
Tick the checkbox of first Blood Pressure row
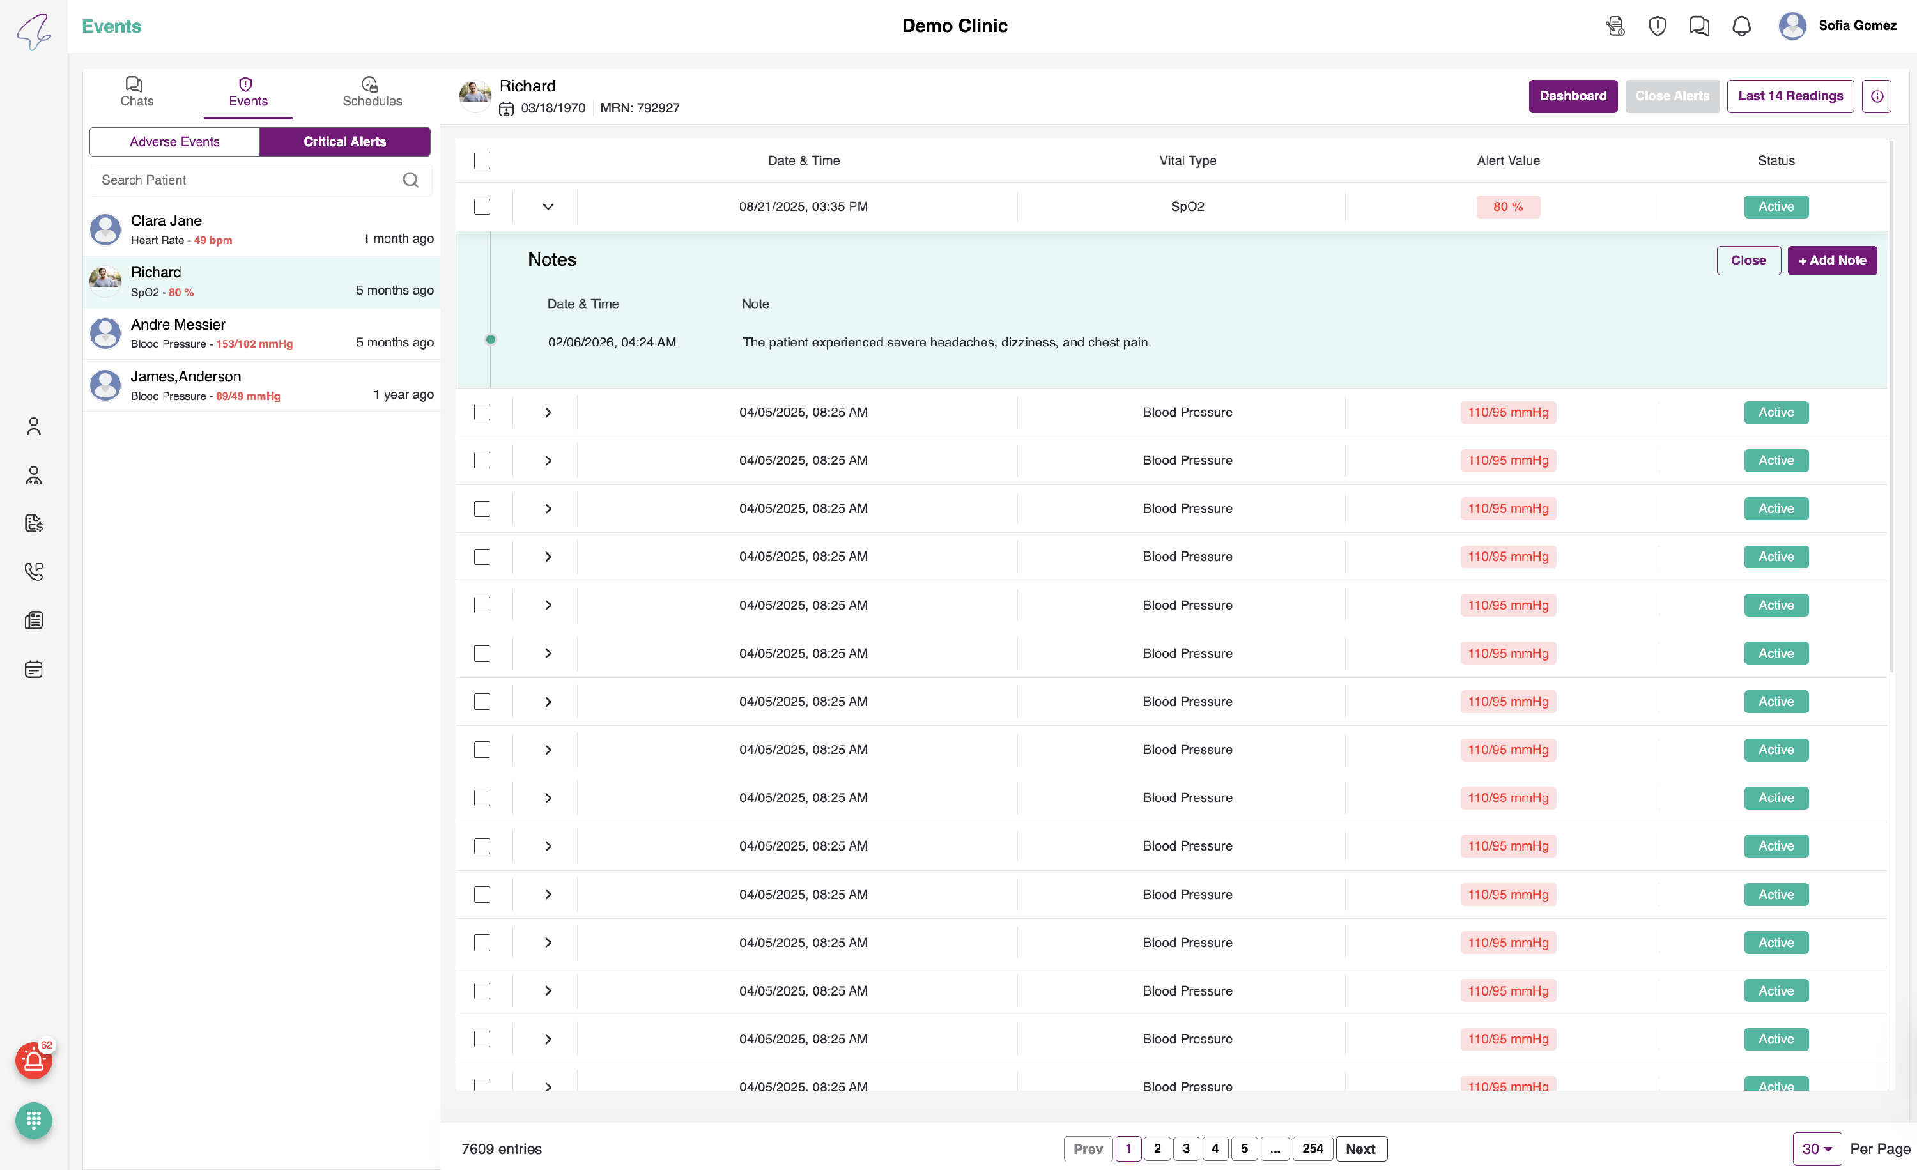pyautogui.click(x=482, y=412)
